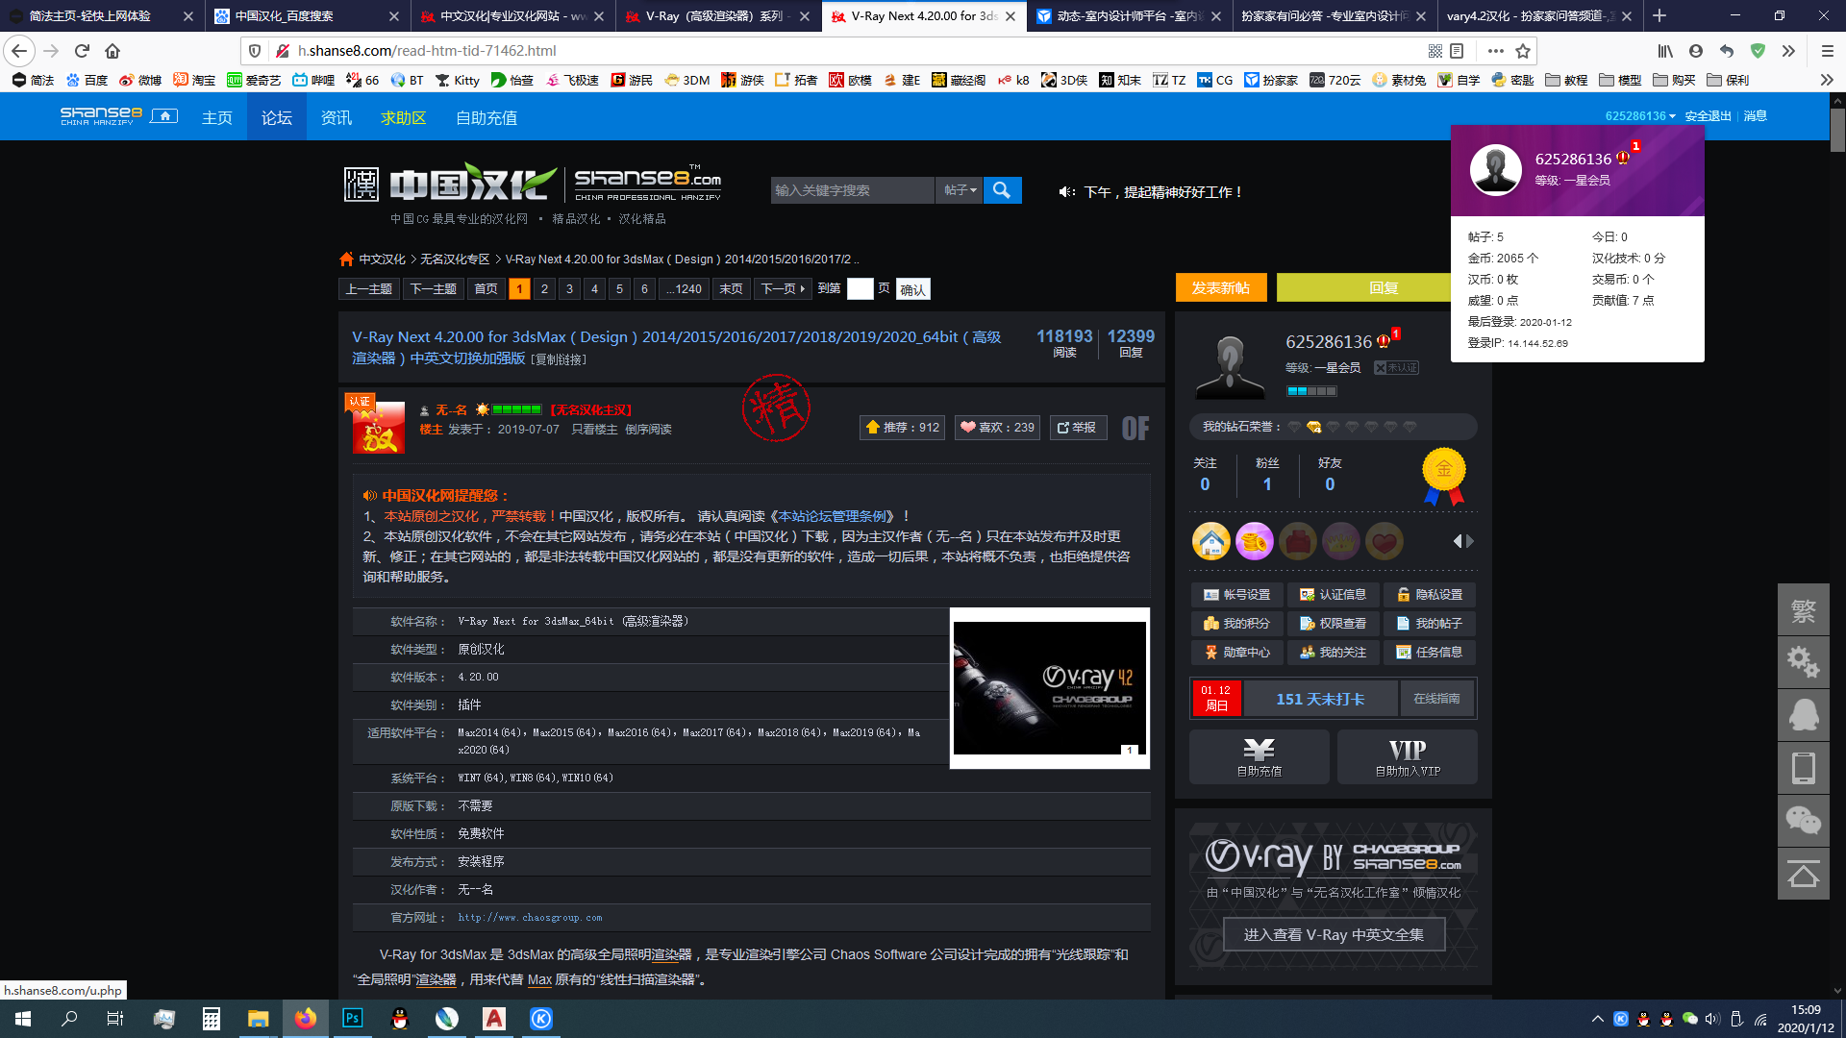Open the 论坛 navigation tab
The height and width of the screenshot is (1038, 1846).
[276, 117]
